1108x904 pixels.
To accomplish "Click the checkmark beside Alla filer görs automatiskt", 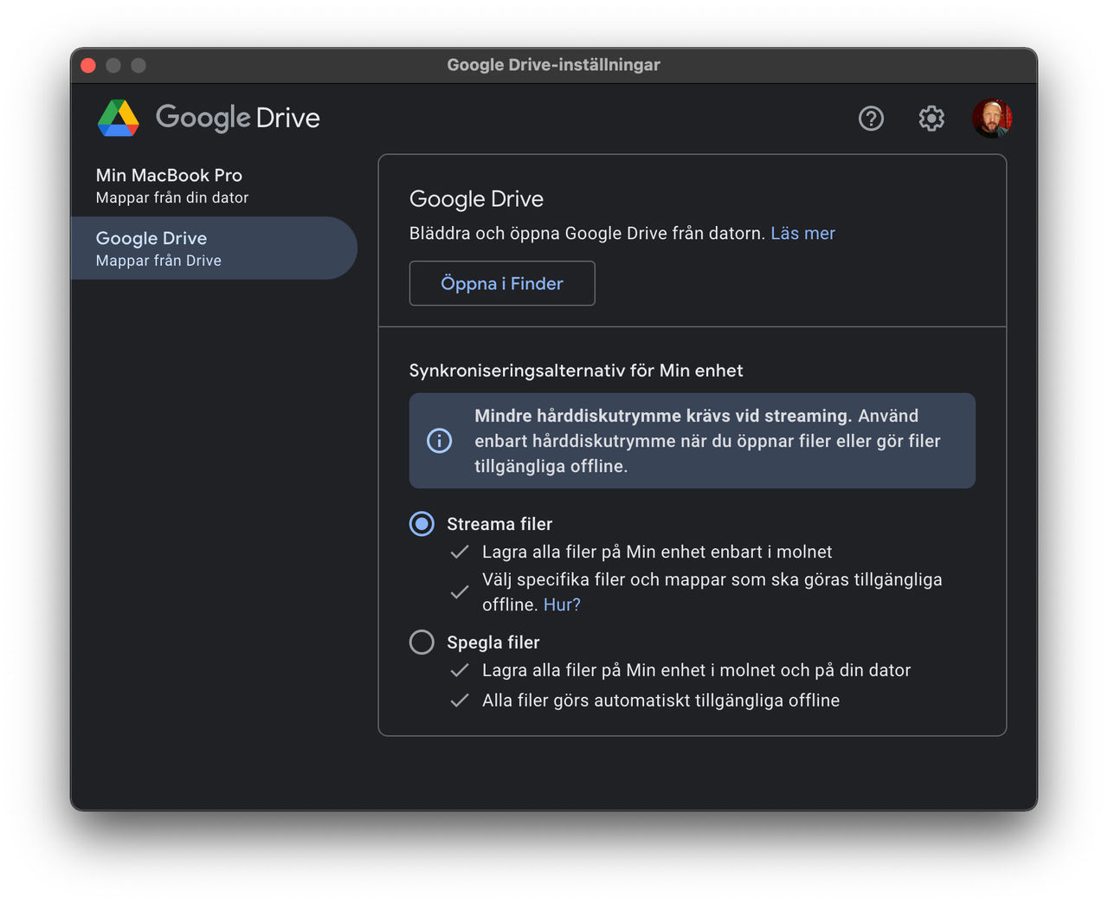I will coord(460,701).
